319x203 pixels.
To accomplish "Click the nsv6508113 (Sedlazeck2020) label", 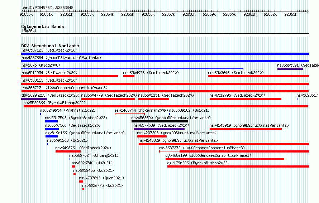I will coord(49,80).
